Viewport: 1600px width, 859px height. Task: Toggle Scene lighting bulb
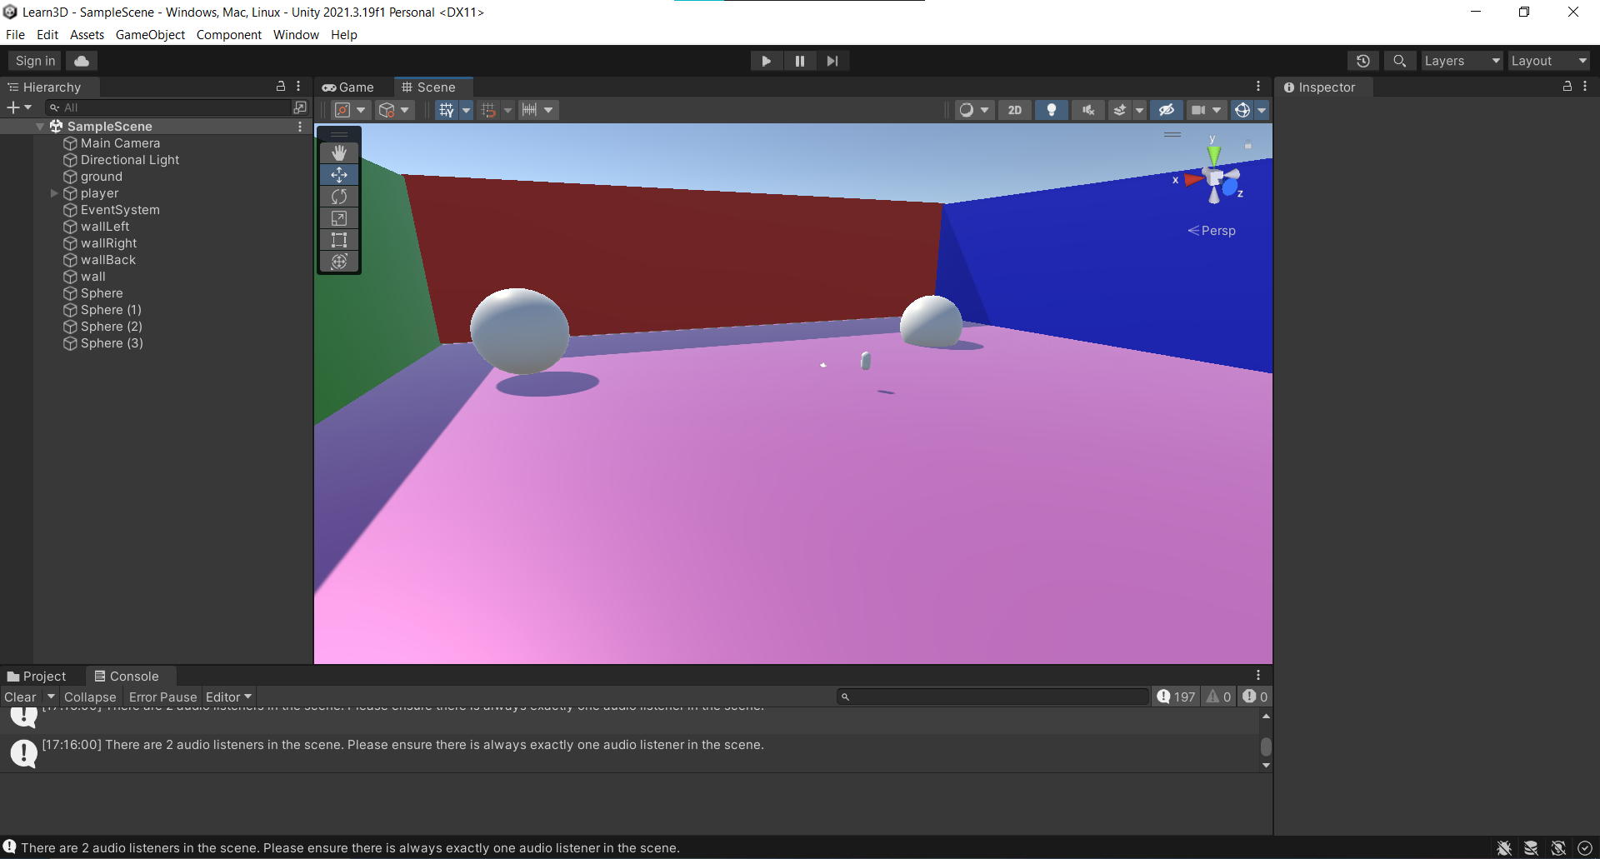coord(1052,110)
